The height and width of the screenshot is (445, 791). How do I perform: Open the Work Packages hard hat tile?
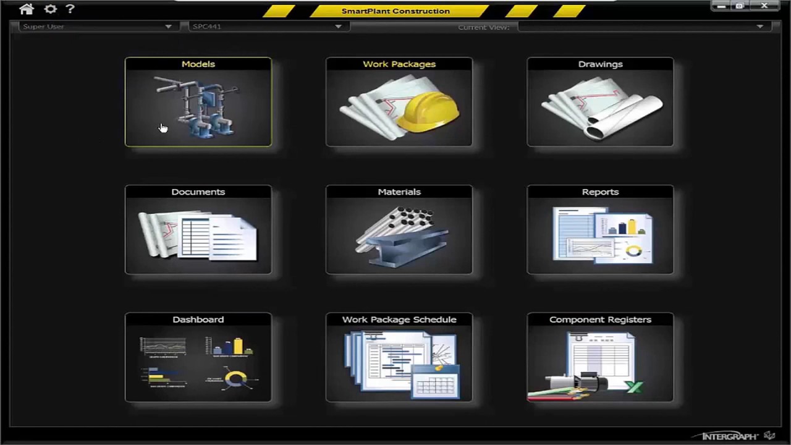coord(399,102)
